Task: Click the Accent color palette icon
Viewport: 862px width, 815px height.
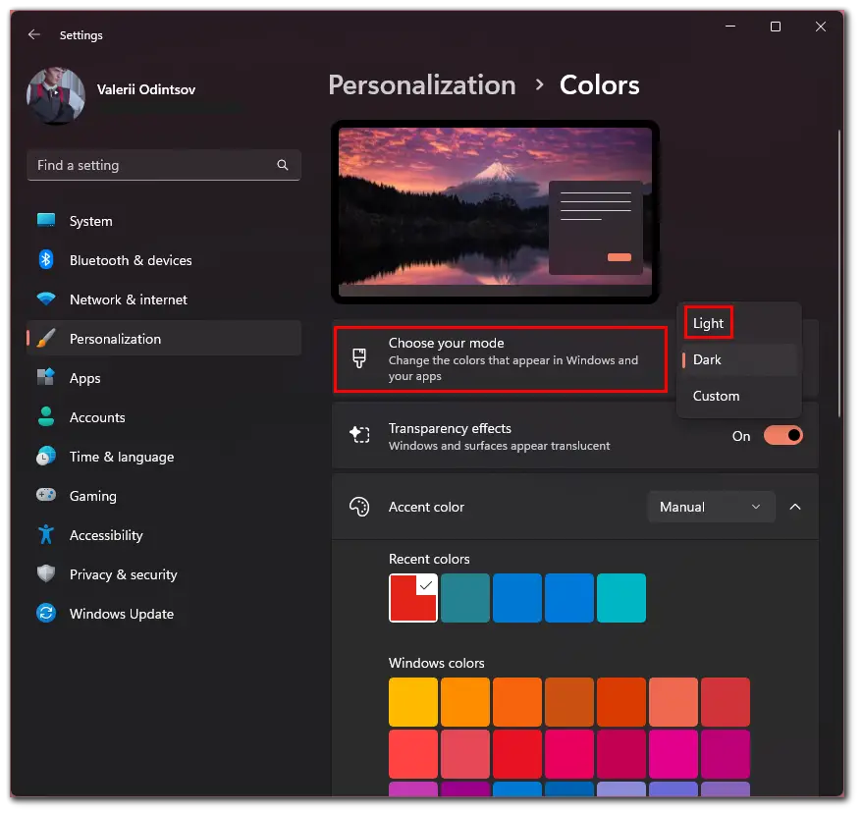Action: click(359, 507)
